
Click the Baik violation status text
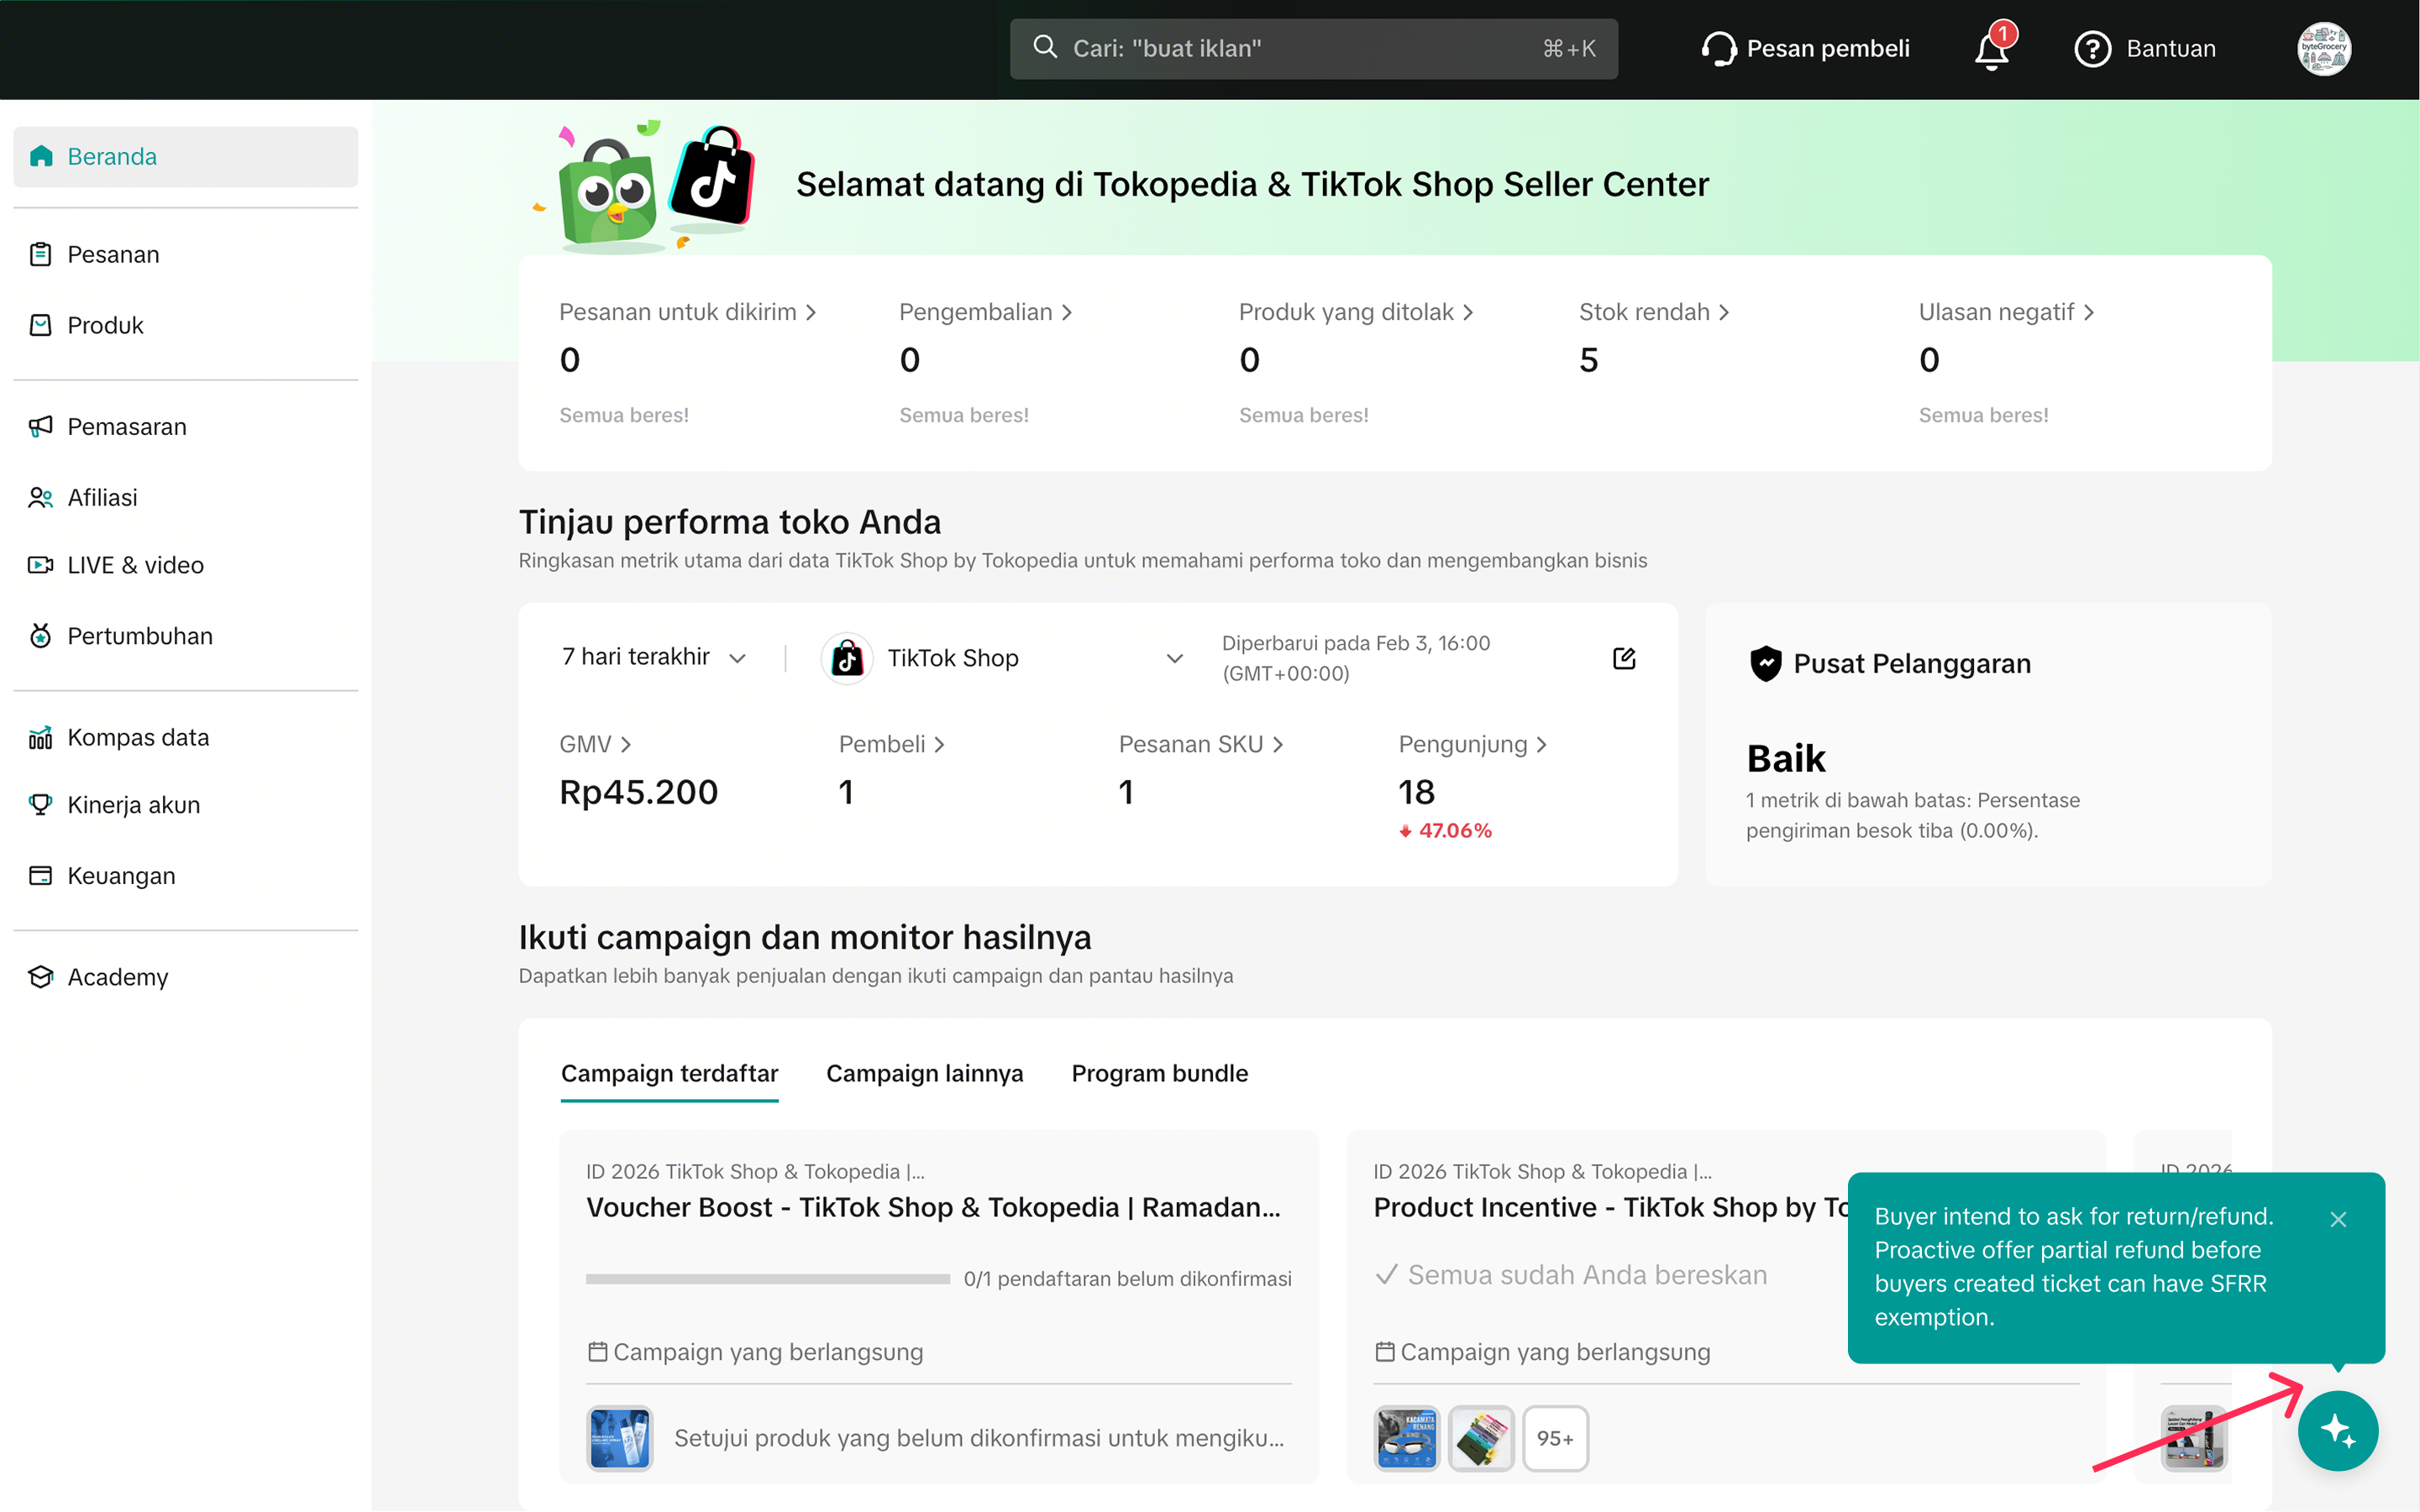coord(1786,759)
